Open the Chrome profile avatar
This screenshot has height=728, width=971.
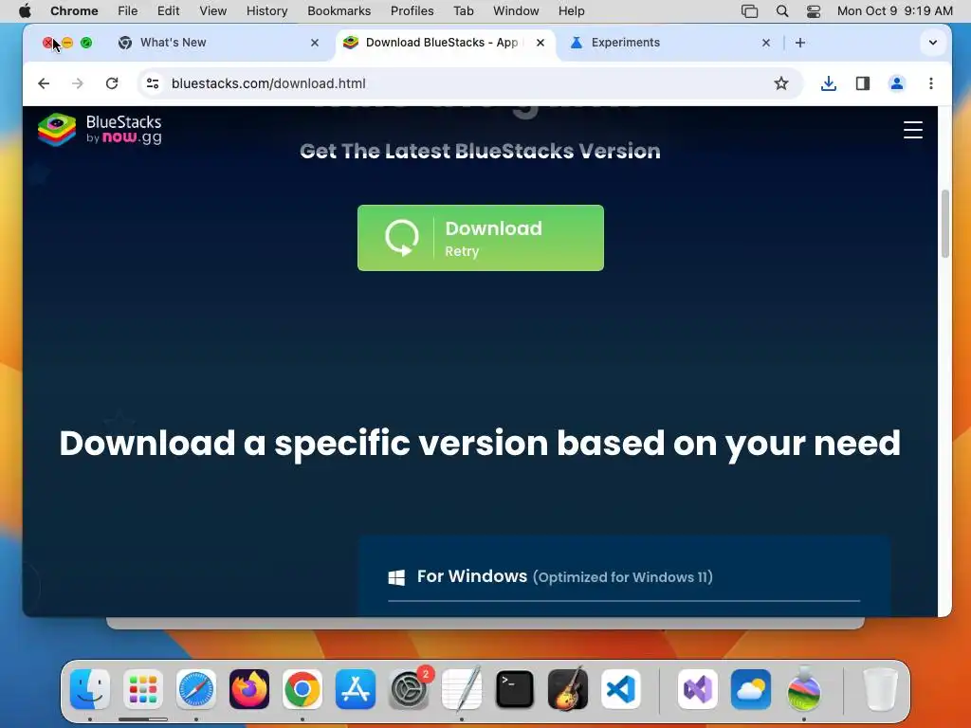897,83
